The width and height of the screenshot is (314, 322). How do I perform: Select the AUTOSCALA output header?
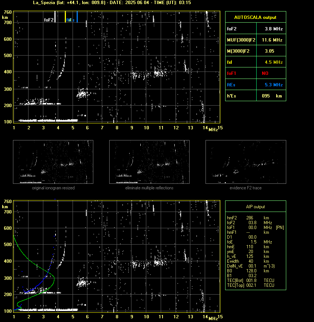(255, 17)
